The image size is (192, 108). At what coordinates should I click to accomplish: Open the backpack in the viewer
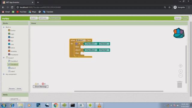click(179, 33)
